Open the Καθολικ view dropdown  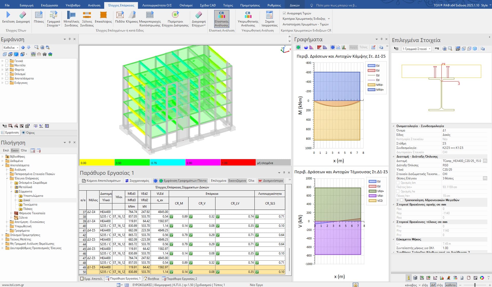11,48
